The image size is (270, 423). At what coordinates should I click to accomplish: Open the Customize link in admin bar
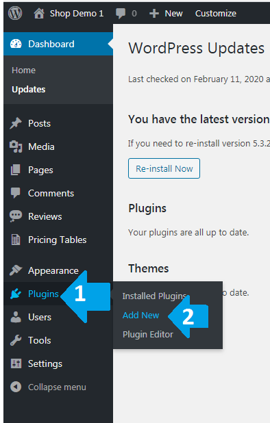[x=216, y=13]
